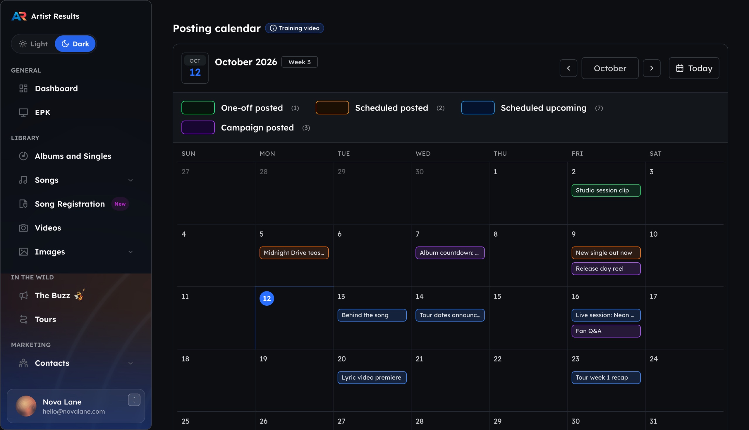Click the EPK monitor icon
The height and width of the screenshot is (430, 749).
[23, 112]
